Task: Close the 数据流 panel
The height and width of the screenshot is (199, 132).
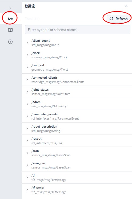Action: click(126, 6)
